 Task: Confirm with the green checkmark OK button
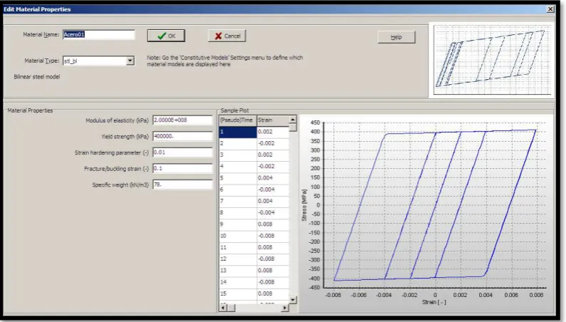tap(166, 36)
